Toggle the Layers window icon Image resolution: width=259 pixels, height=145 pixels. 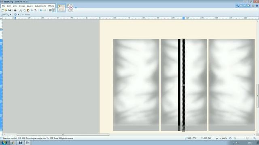click(245, 6)
